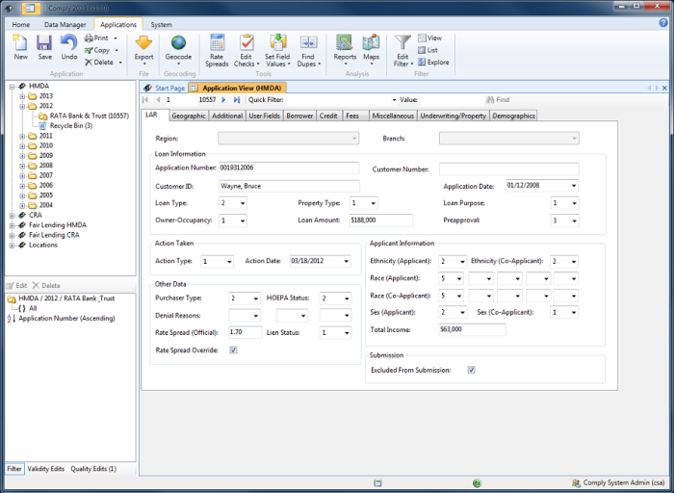Open the Reports analysis icon

click(345, 49)
